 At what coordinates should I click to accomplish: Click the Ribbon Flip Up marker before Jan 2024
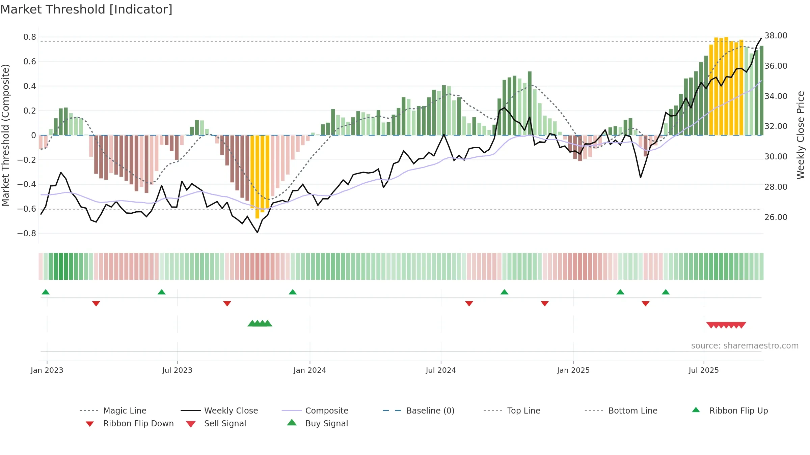pyautogui.click(x=293, y=292)
